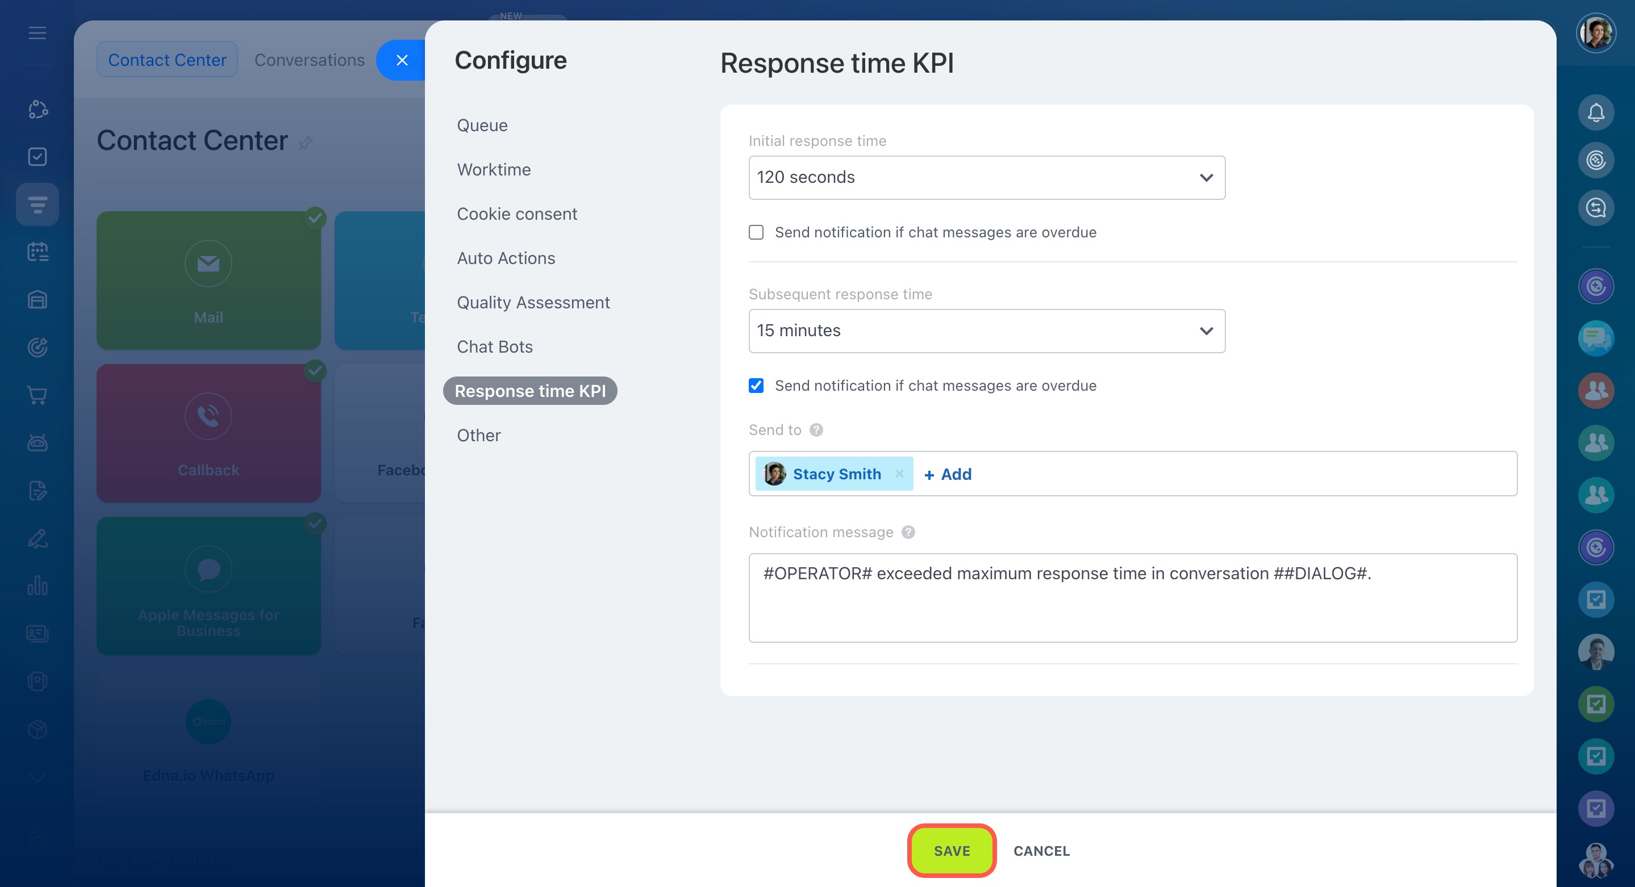Screen dimensions: 1635x887
Task: Click the help icon next to Send to
Action: click(x=816, y=430)
